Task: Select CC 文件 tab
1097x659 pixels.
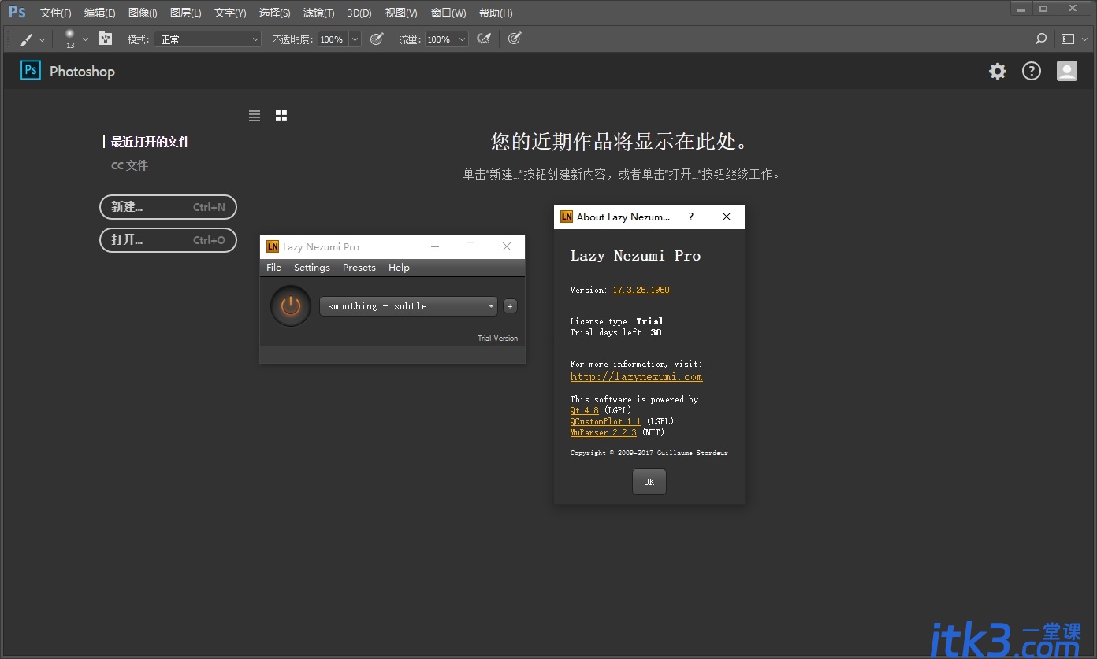Action: click(129, 165)
